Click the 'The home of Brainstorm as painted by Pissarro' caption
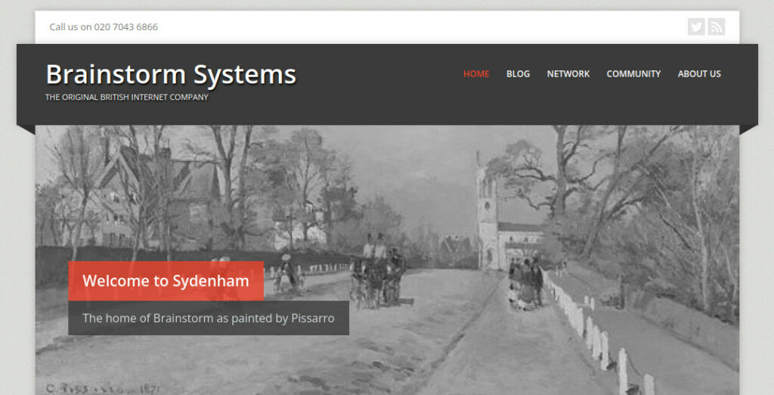774x395 pixels. click(x=209, y=318)
